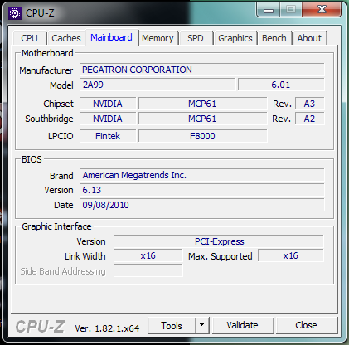The width and height of the screenshot is (349, 345).
Task: Open the About tab
Action: pyautogui.click(x=309, y=38)
